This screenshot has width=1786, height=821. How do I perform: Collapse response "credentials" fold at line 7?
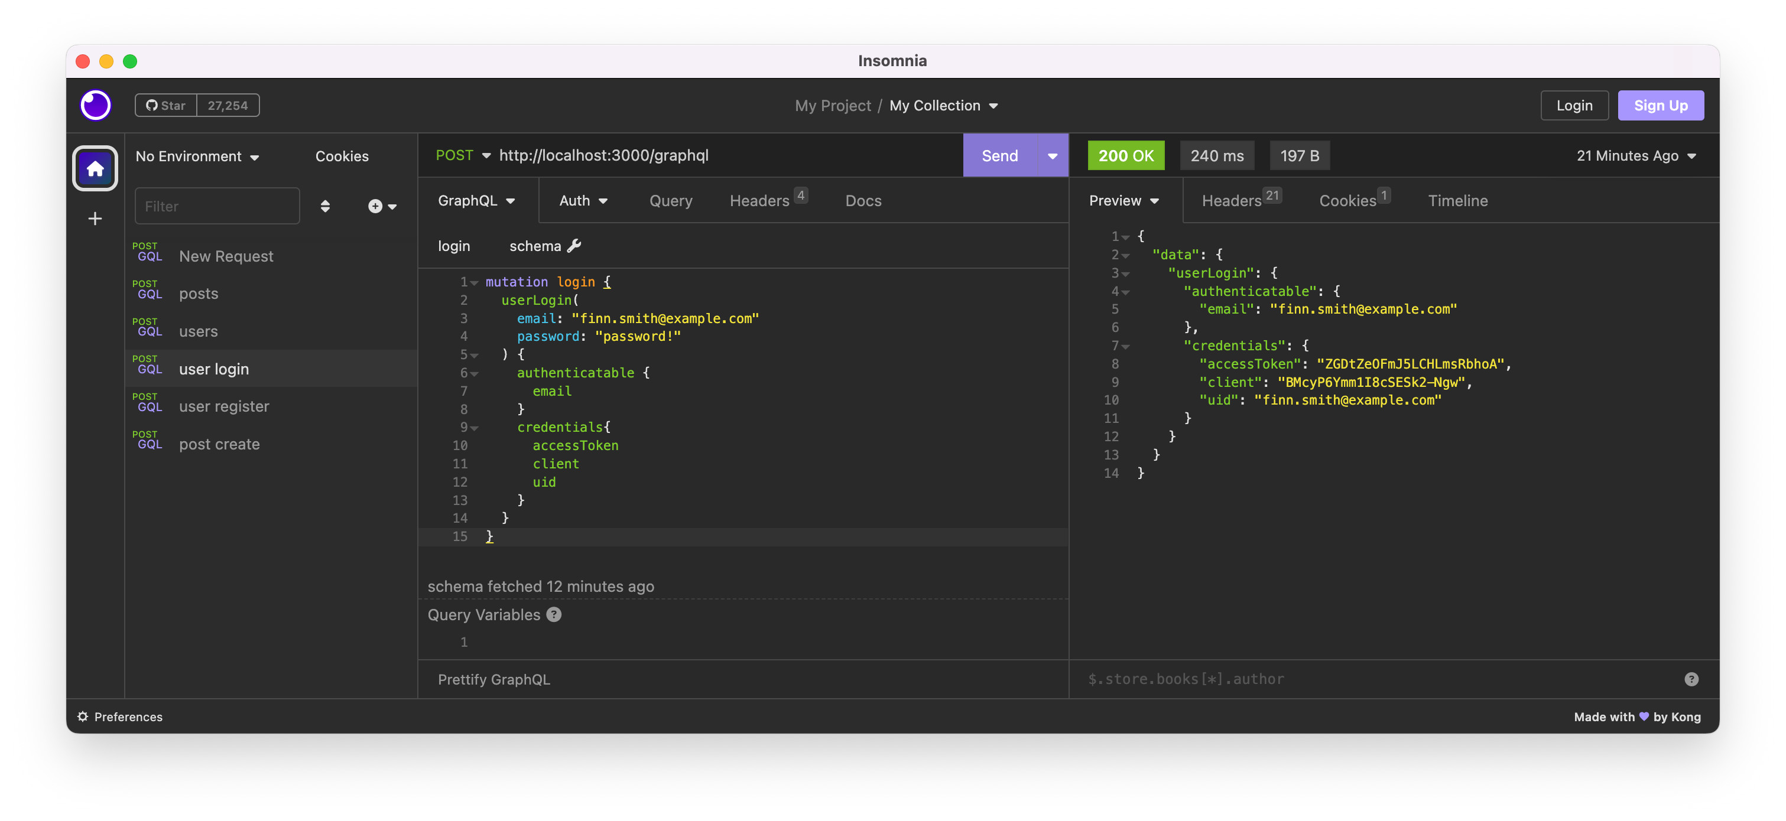(x=1125, y=346)
